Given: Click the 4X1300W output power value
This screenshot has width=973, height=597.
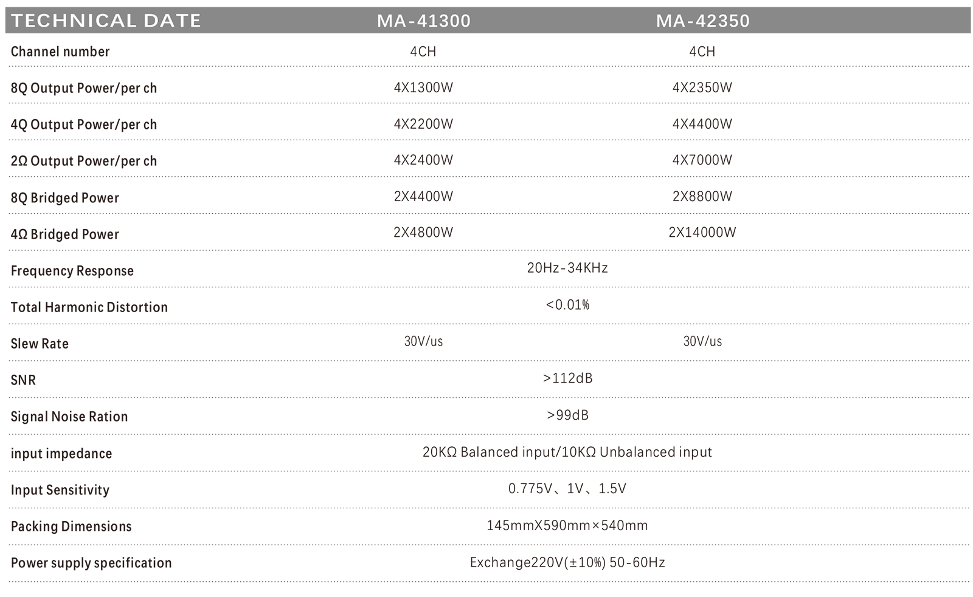Looking at the screenshot, I should tap(423, 87).
